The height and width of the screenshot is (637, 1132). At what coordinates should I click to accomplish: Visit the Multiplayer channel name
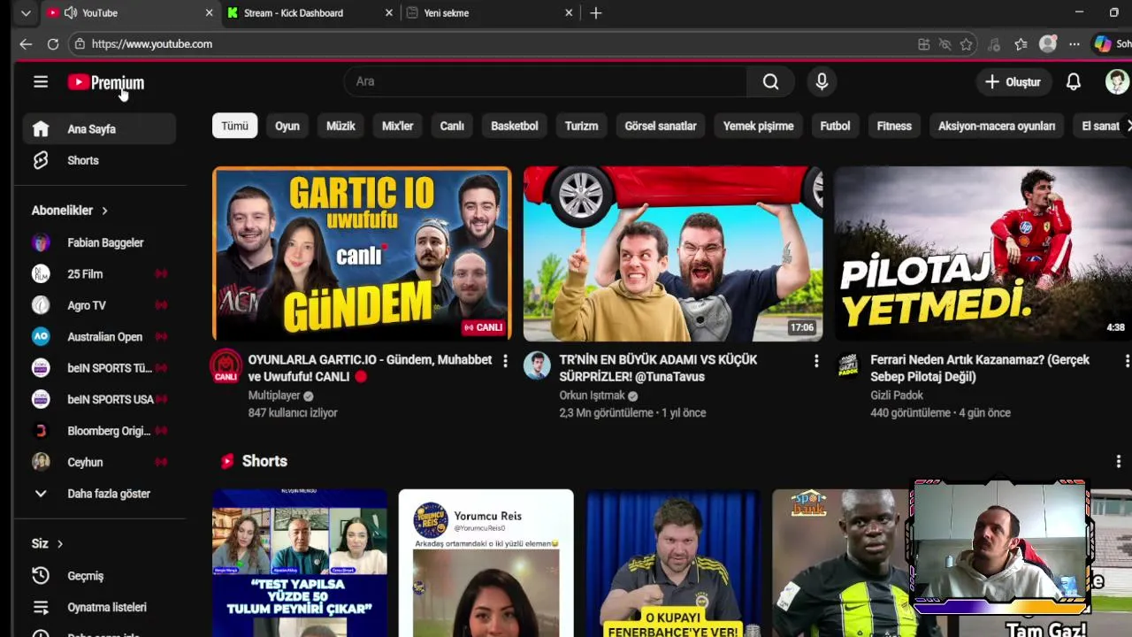coord(274,395)
